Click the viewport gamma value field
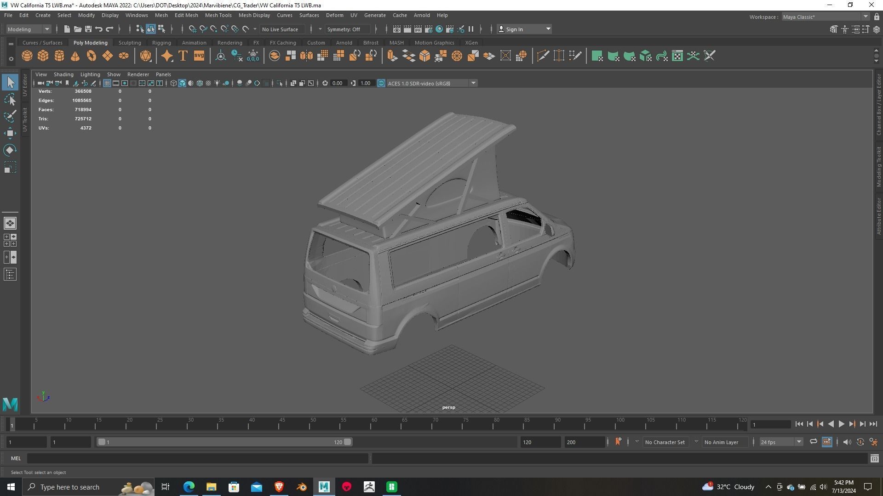The image size is (883, 496). point(366,83)
